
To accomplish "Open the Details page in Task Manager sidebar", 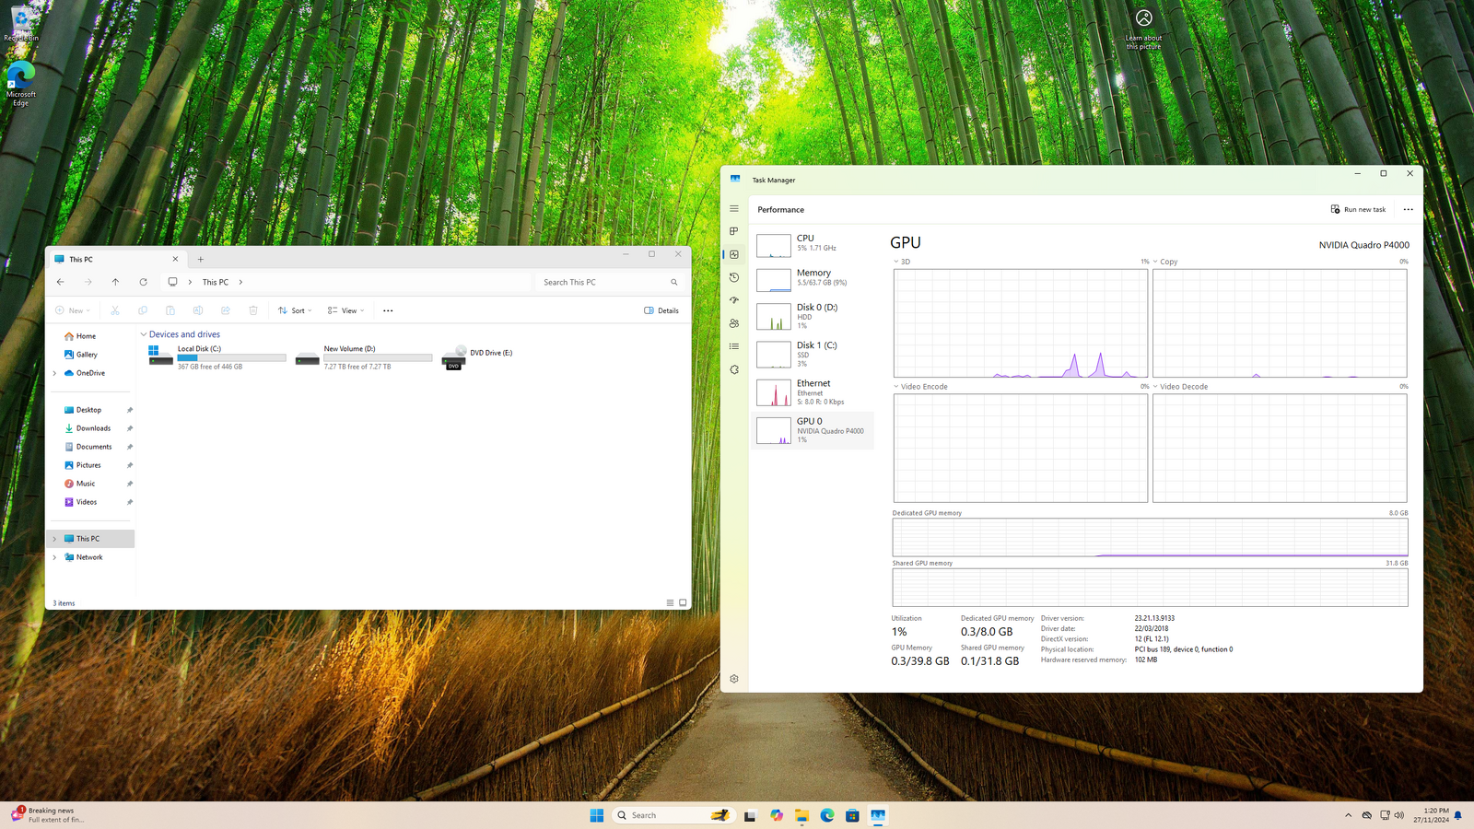I will coord(734,346).
